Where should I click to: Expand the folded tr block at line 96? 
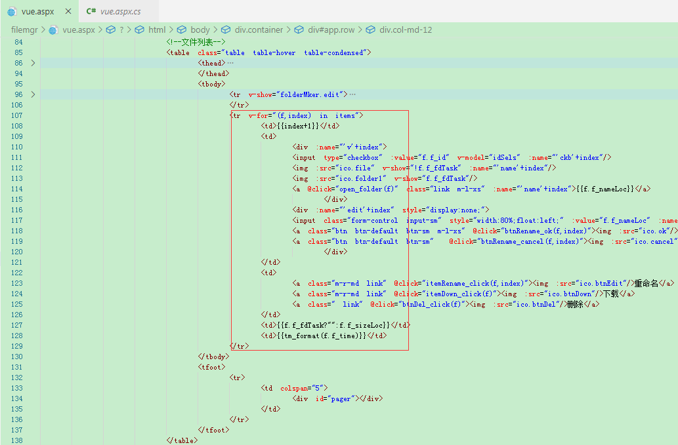tap(33, 94)
